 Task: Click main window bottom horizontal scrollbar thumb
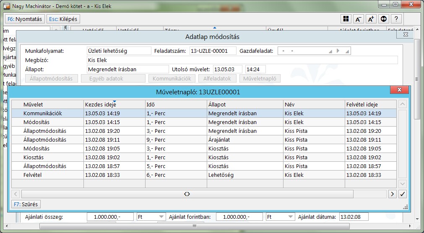(194, 226)
